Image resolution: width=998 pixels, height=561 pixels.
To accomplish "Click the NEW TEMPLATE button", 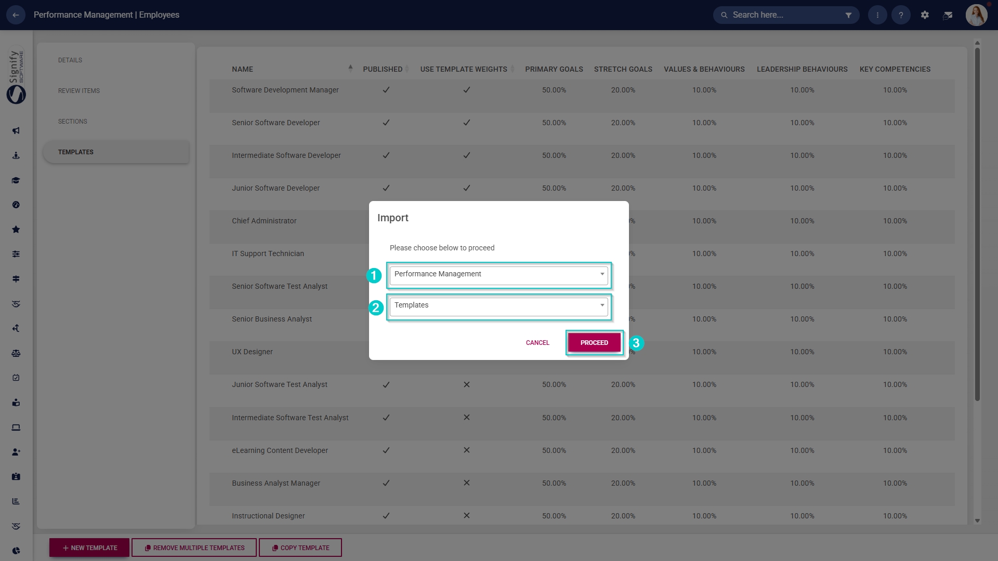I will click(89, 547).
